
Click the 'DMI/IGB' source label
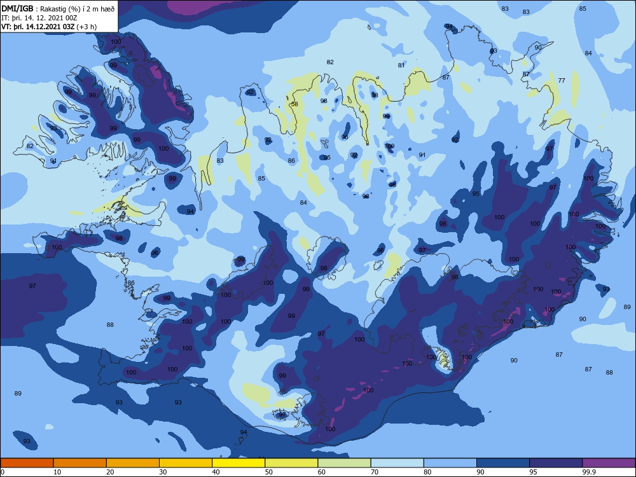[17, 9]
